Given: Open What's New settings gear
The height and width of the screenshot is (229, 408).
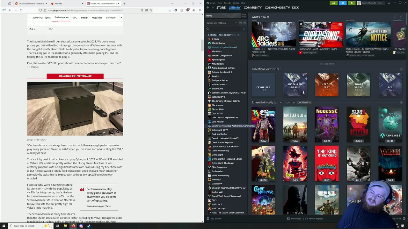Looking at the screenshot, I should [x=268, y=17].
